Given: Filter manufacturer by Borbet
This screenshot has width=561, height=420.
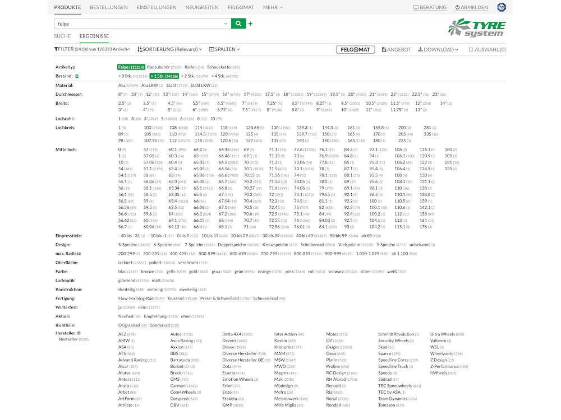Looking at the screenshot, I should 182,366.
